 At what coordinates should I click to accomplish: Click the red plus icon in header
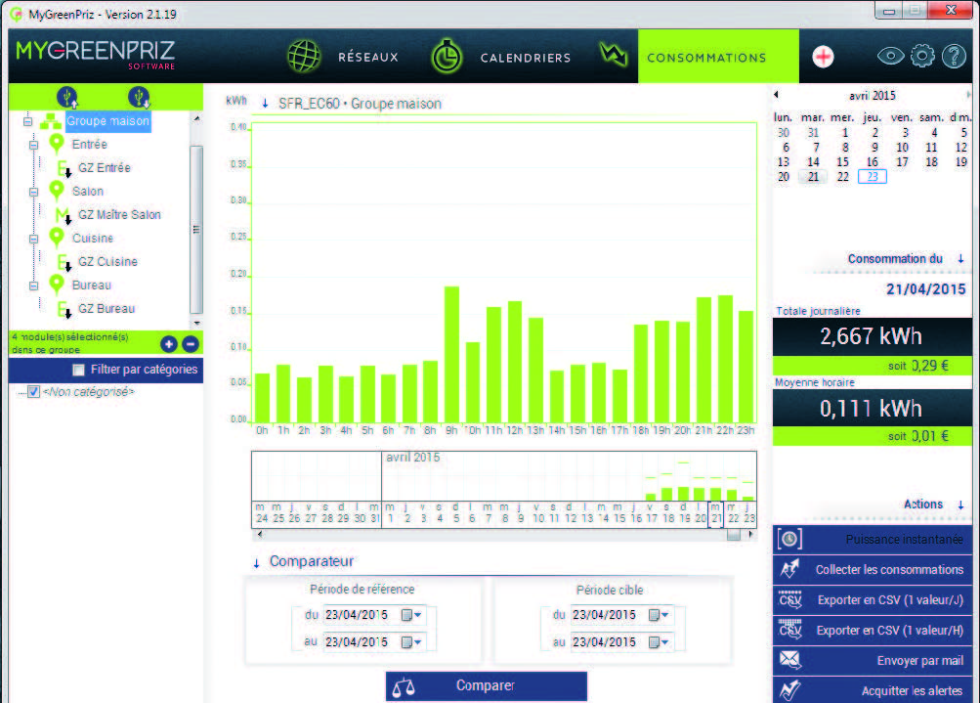824,57
